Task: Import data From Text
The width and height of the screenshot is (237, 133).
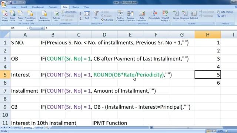Action: click(20, 16)
